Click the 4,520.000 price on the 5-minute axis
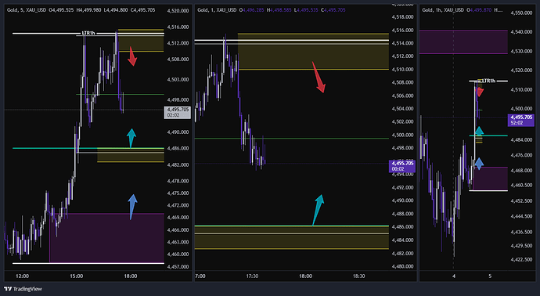This screenshot has width=540, height=296. pyautogui.click(x=178, y=11)
